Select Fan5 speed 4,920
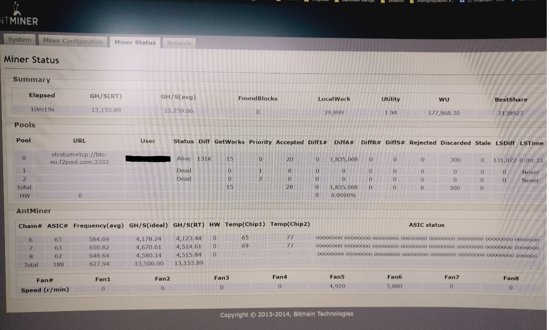Screen dimensions: 549x330 337,286
